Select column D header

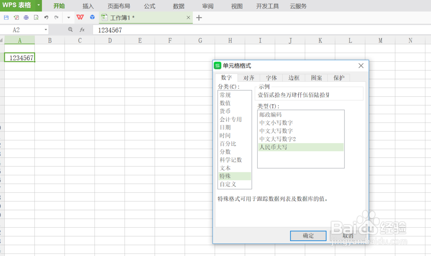109,40
